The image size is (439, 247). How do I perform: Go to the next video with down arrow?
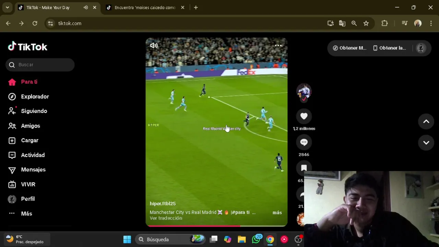(x=426, y=143)
